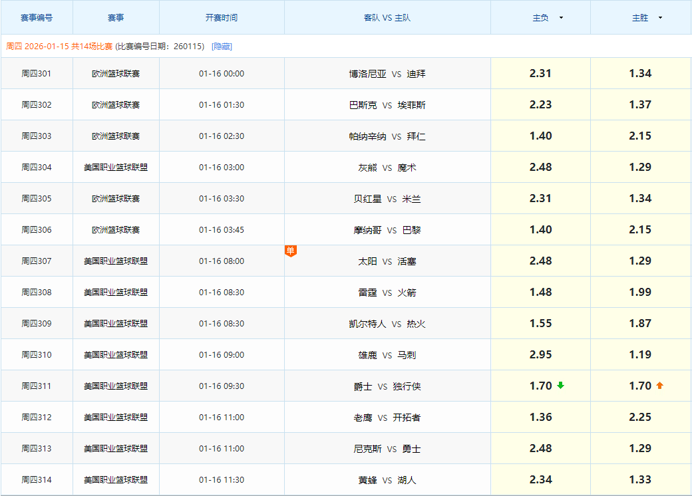Viewport: 692px width, 496px height.
Task: Click 黄蜂 VS 湖人 matchup text
Action: 387,479
